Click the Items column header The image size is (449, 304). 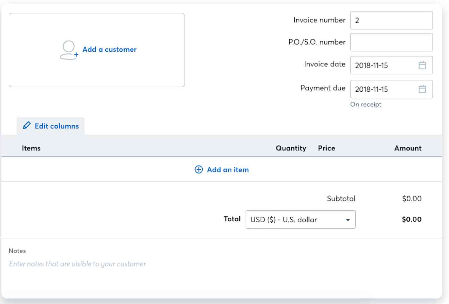(31, 148)
